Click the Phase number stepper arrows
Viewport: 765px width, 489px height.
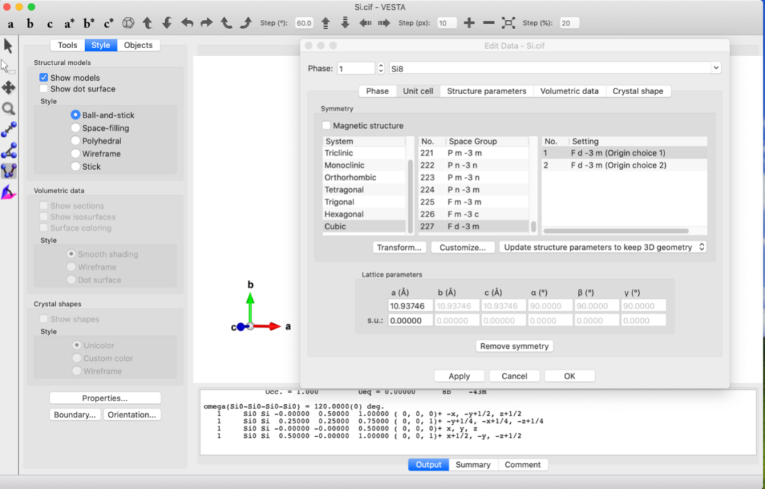pyautogui.click(x=380, y=68)
